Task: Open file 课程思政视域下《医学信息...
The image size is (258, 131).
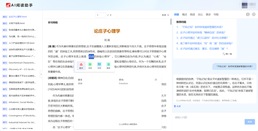Action: tap(22, 83)
